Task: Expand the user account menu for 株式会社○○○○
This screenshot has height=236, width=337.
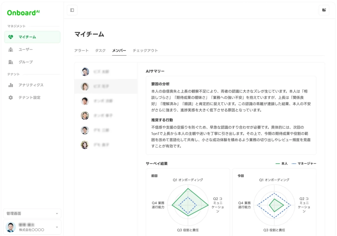Action: coord(57,227)
